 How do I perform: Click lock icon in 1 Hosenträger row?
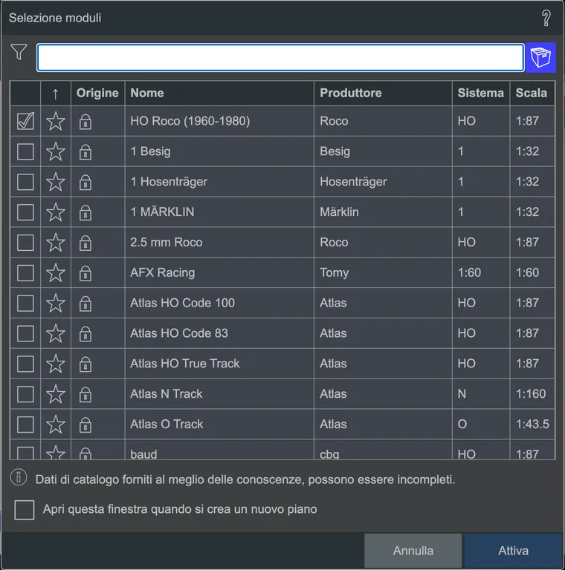point(85,183)
